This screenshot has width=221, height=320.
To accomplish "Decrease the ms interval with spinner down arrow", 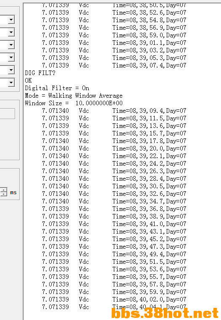I will pyautogui.click(x=4, y=194).
